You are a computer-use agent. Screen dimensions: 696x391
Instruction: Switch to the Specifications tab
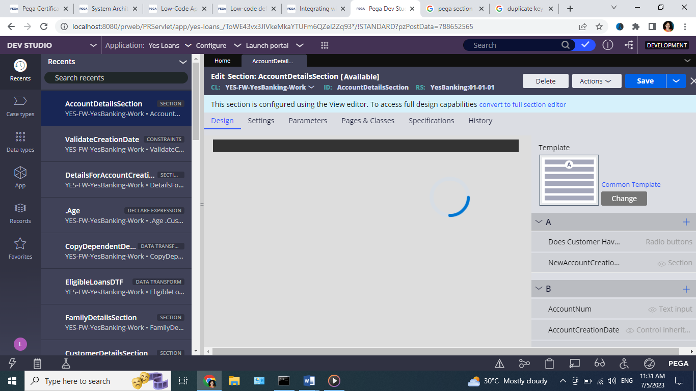coord(431,121)
